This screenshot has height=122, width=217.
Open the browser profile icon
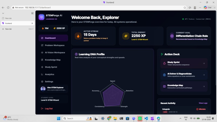tap(195, 8)
